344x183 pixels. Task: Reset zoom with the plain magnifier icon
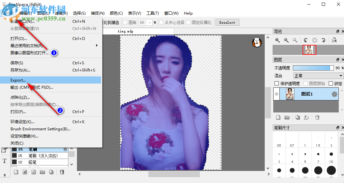(x=295, y=40)
